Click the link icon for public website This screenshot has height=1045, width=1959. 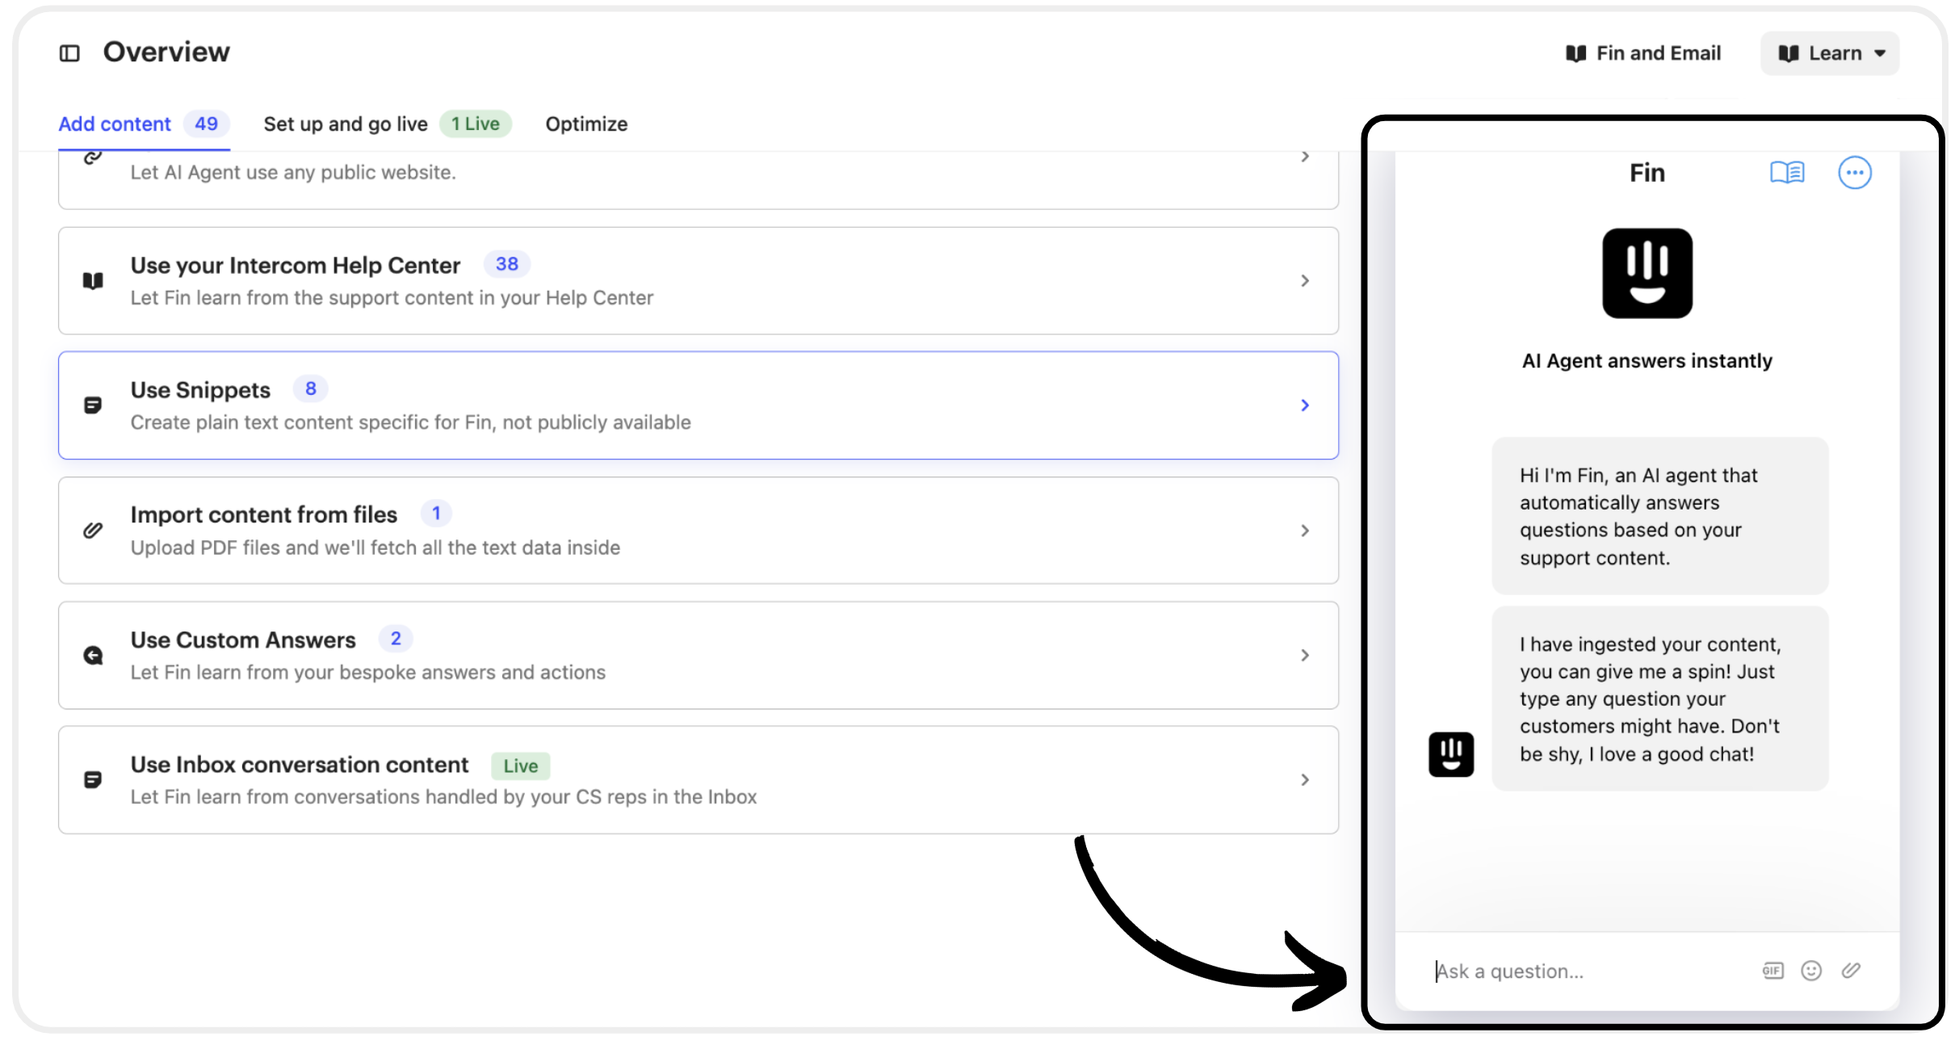click(94, 157)
